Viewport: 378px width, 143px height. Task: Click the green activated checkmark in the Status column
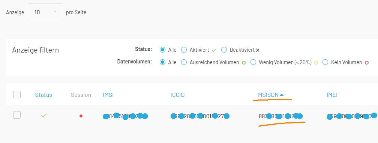tap(43, 116)
